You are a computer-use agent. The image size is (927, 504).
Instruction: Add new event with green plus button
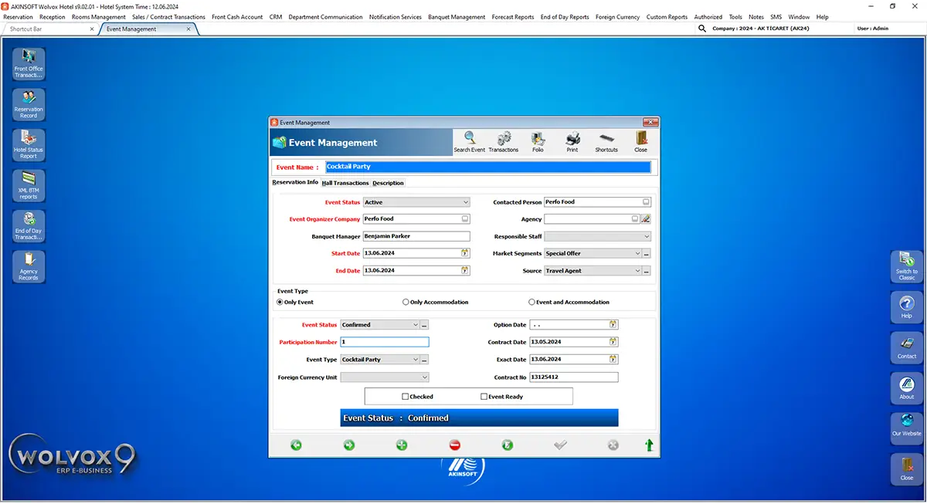[x=402, y=445]
